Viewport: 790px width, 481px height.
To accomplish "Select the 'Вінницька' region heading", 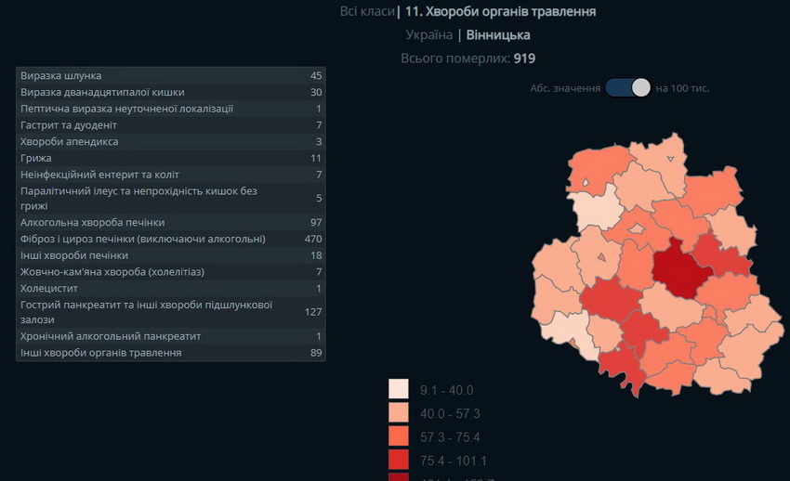I will (x=498, y=35).
